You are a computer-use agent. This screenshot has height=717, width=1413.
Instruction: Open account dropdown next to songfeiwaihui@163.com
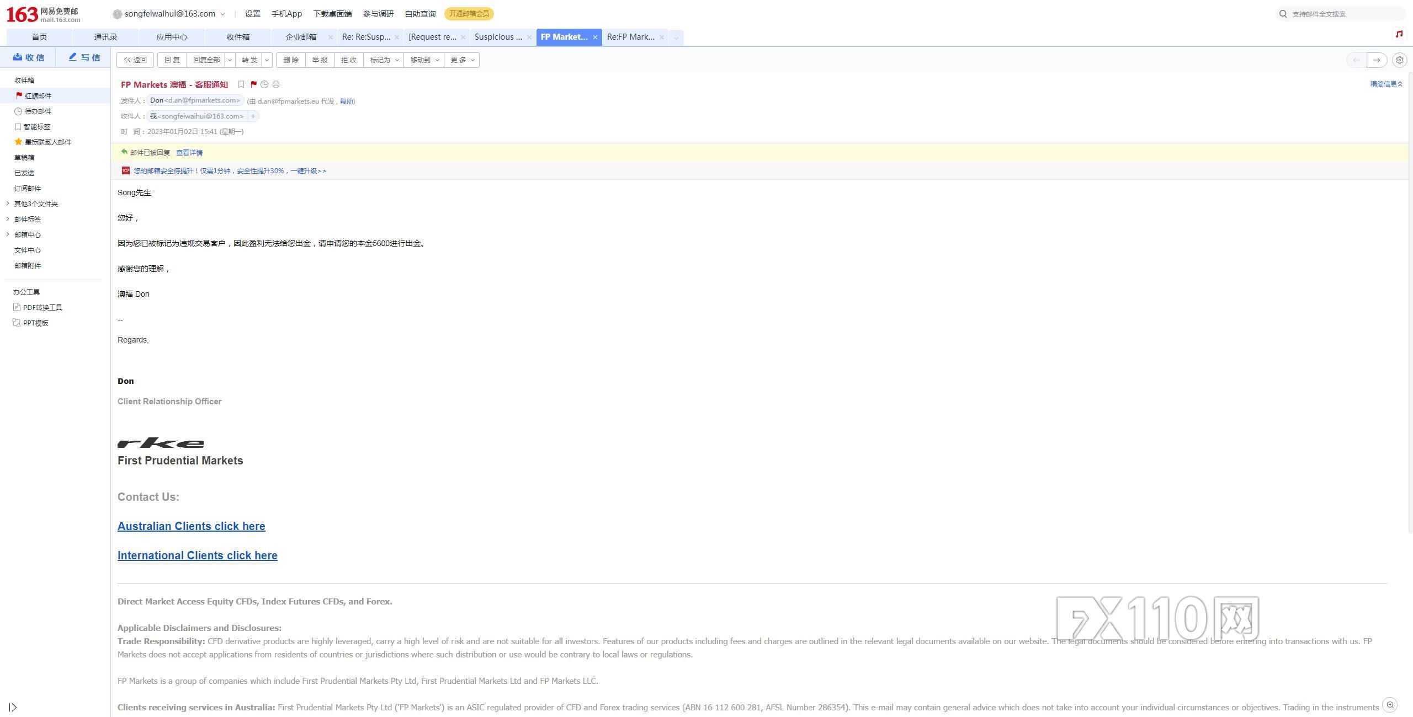[x=222, y=14]
